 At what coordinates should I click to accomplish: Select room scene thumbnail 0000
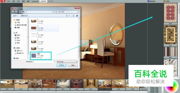(x=7, y=84)
